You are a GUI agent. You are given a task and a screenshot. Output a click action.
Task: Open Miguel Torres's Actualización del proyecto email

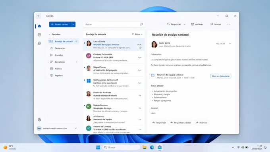coord(114,70)
